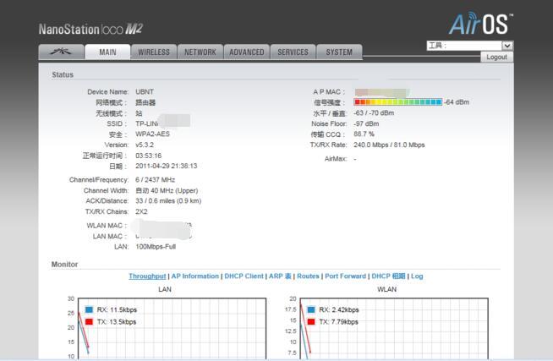Click the Logout button
This screenshot has width=553, height=361.
tap(496, 57)
